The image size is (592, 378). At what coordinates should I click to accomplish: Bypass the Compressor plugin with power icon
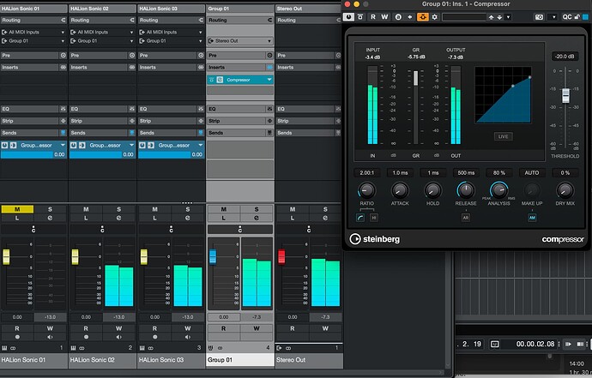pos(347,16)
